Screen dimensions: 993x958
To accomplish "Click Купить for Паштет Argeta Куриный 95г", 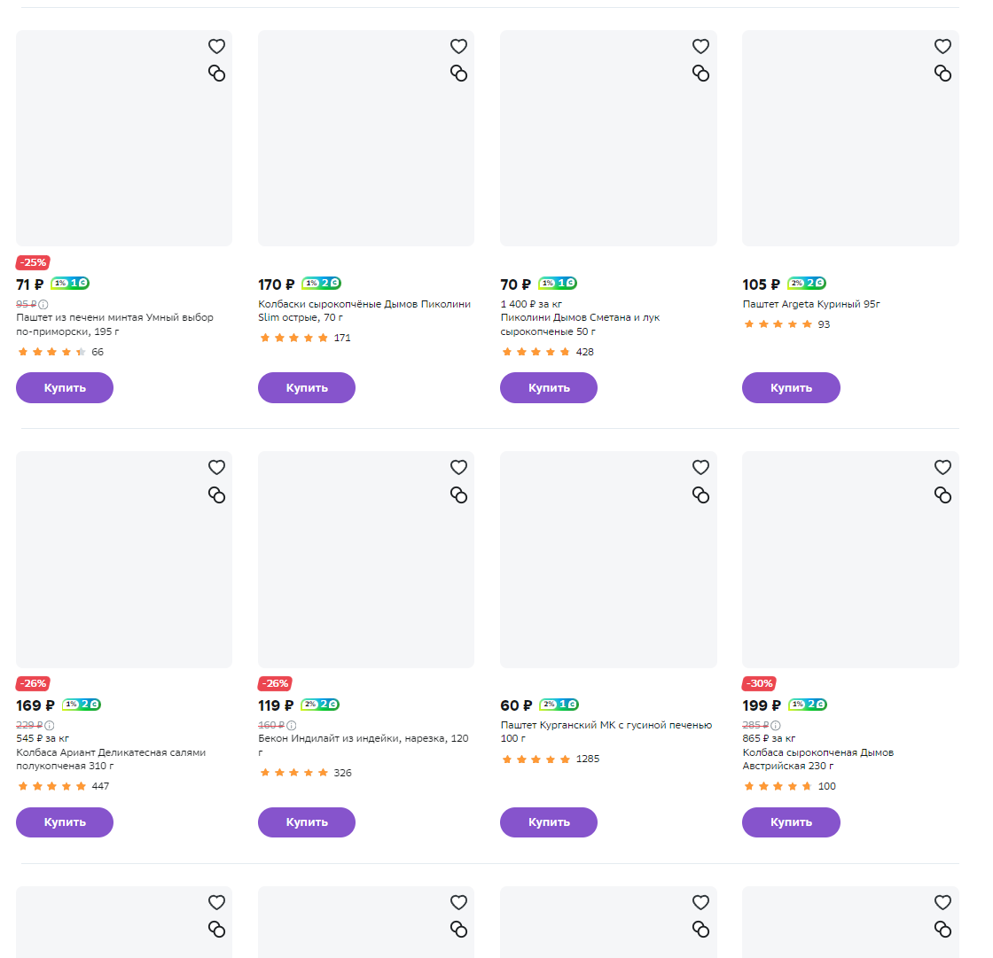I will pyautogui.click(x=791, y=387).
